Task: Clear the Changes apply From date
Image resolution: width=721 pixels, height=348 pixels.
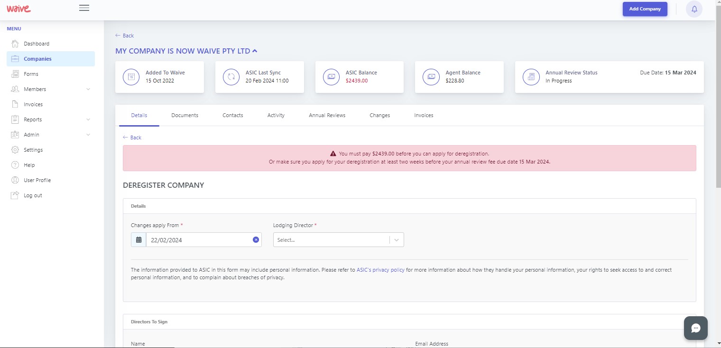Action: tap(256, 240)
